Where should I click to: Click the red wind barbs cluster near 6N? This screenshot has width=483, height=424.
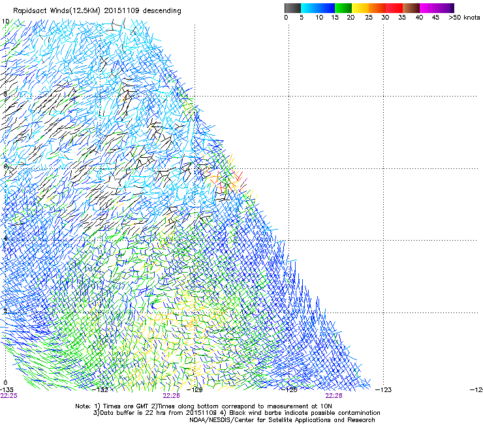pos(225,182)
